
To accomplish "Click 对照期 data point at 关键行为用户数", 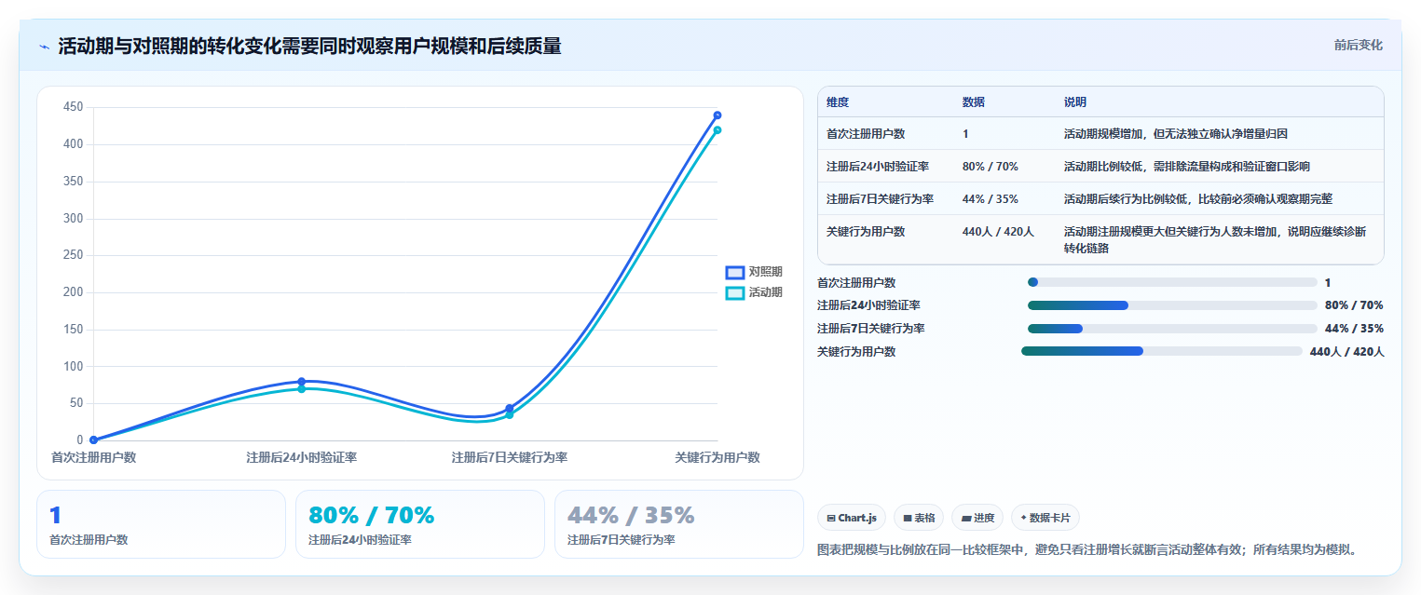I will click(x=717, y=115).
